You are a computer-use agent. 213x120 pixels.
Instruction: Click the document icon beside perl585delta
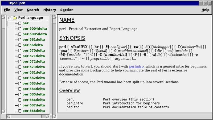point(20,94)
